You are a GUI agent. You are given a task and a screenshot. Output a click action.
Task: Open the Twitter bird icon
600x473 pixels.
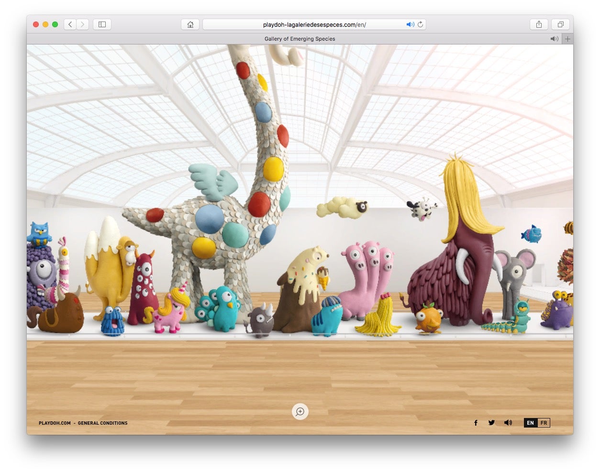(491, 423)
